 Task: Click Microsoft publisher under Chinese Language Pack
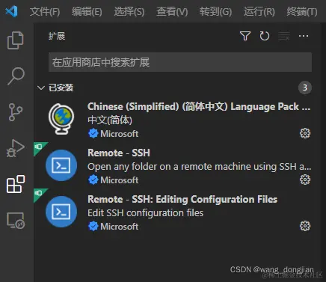[120, 134]
